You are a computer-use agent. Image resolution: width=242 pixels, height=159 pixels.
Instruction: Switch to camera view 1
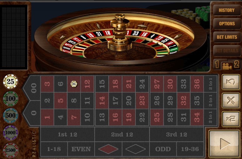tap(217, 64)
